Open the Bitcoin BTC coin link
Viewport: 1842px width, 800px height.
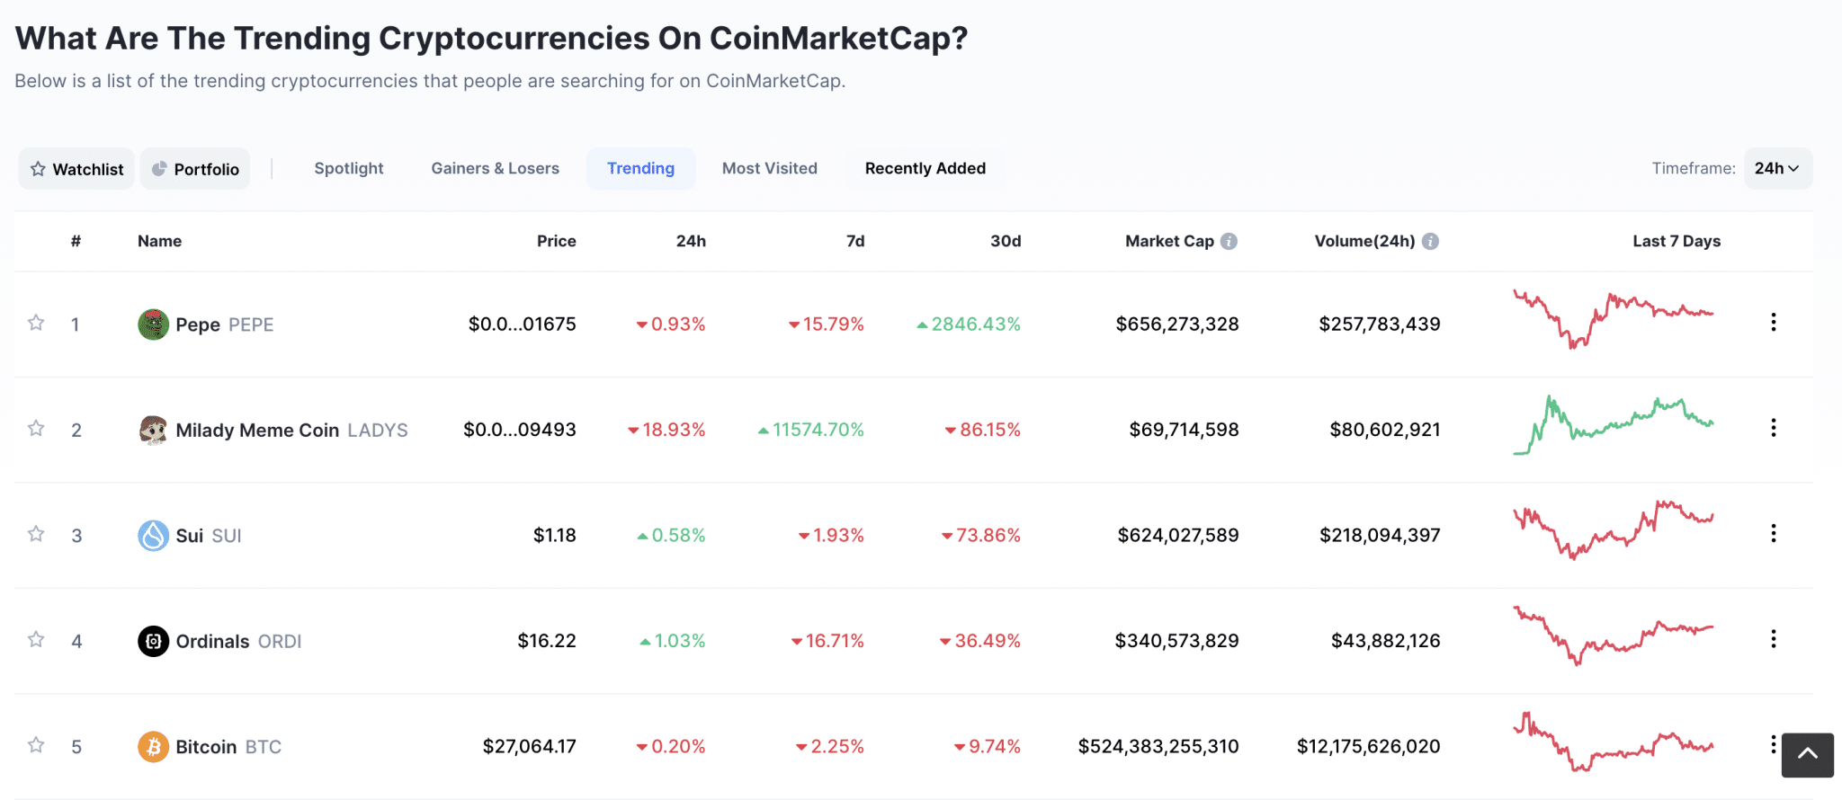[228, 747]
